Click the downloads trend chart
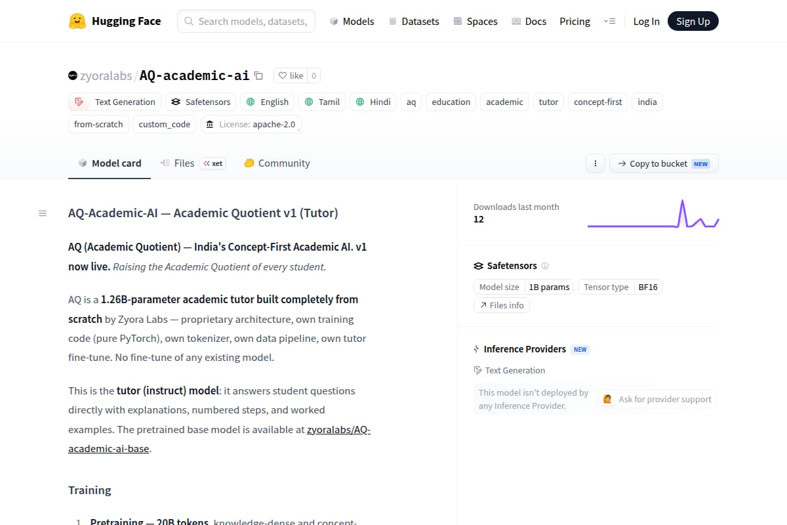787x525 pixels. click(653, 214)
